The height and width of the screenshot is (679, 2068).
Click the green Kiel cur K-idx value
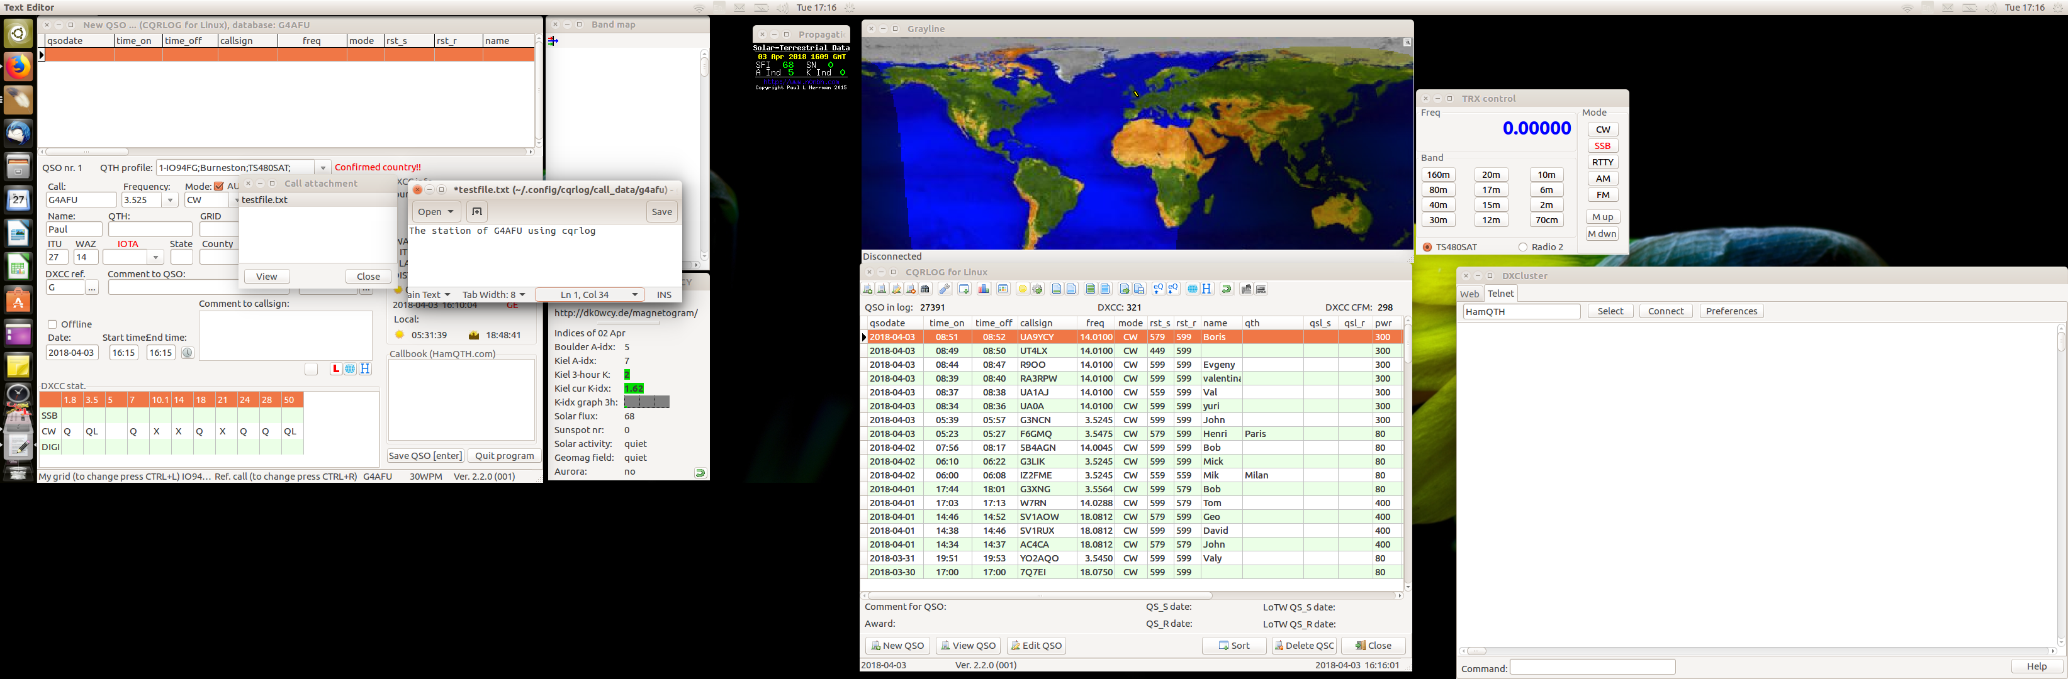pyautogui.click(x=633, y=388)
